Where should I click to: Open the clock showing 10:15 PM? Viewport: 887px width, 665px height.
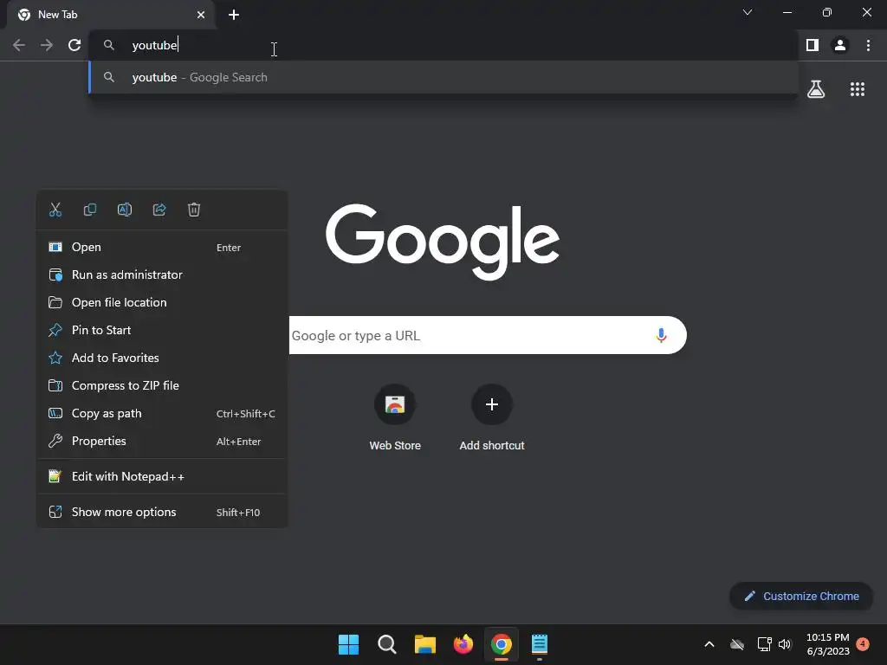(x=827, y=644)
